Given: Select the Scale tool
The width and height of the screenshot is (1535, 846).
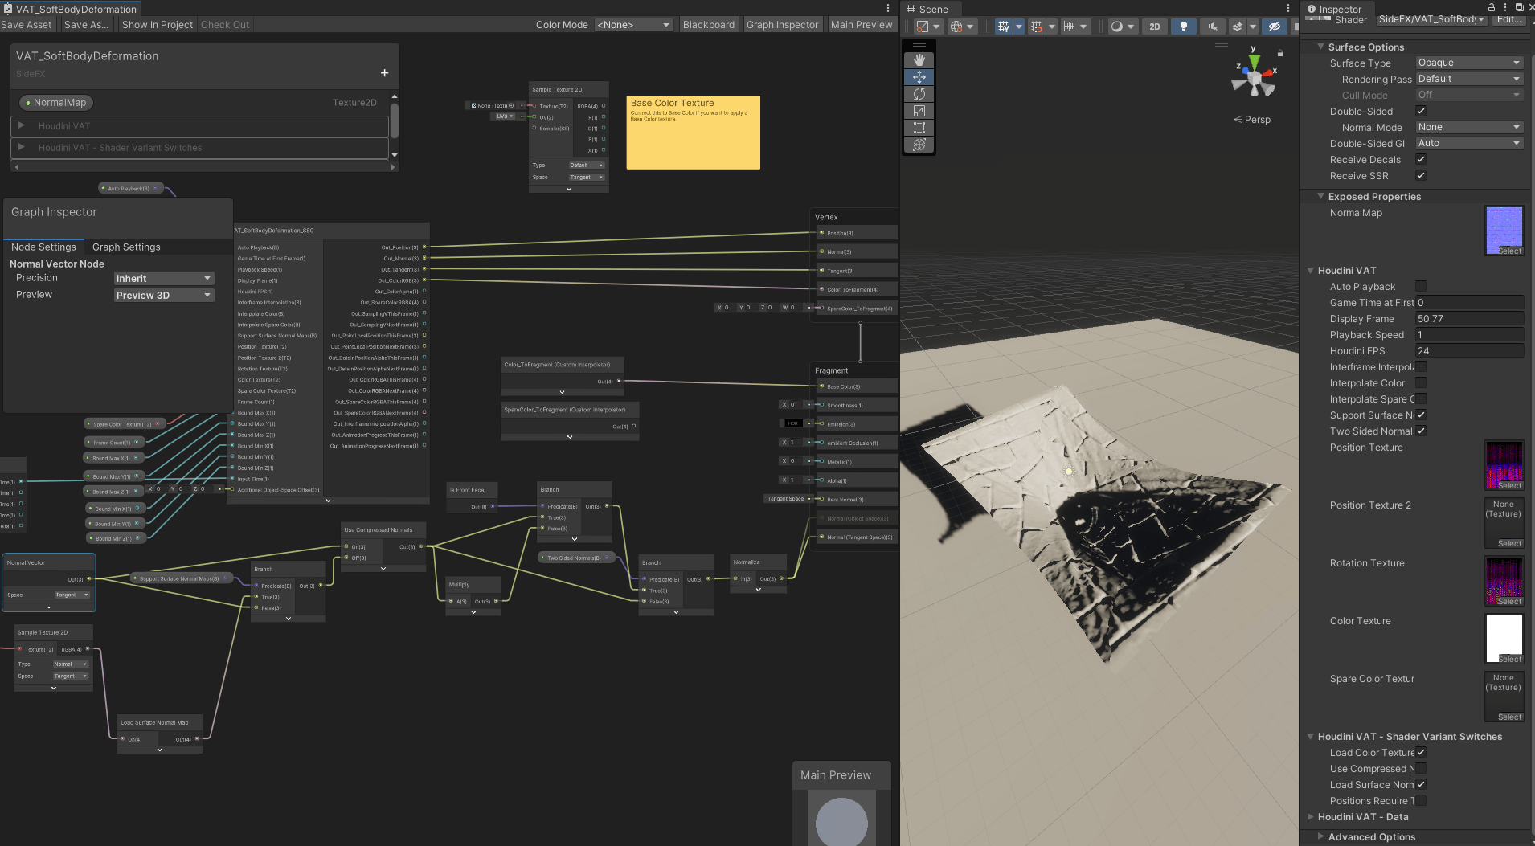Looking at the screenshot, I should (x=919, y=111).
